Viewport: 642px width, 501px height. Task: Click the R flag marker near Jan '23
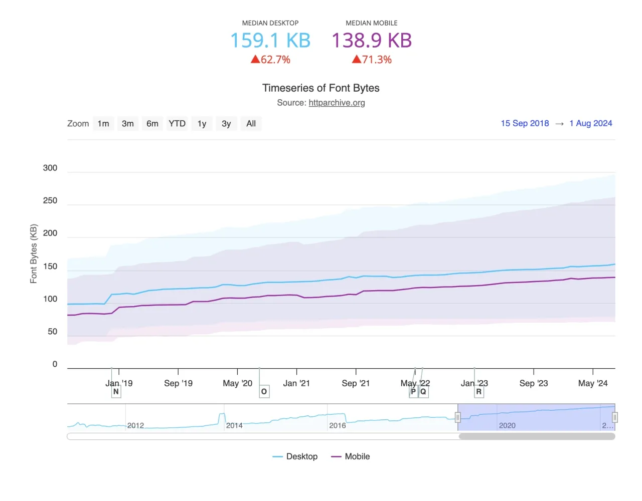[479, 392]
